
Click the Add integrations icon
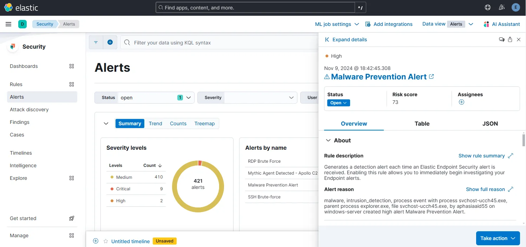(x=368, y=24)
